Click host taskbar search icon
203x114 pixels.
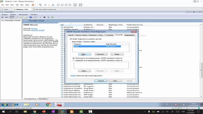coord(10,111)
